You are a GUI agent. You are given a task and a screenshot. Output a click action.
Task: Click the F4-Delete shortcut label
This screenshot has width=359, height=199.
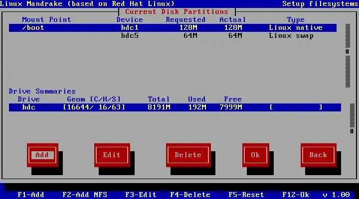tap(190, 195)
